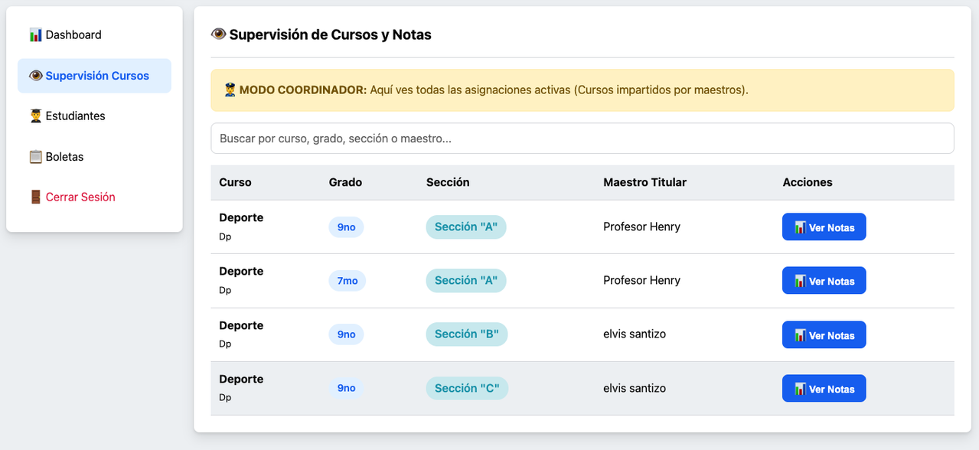Click the door icon beside Cerrar Sesión
Viewport: 979px width, 450px height.
[35, 197]
